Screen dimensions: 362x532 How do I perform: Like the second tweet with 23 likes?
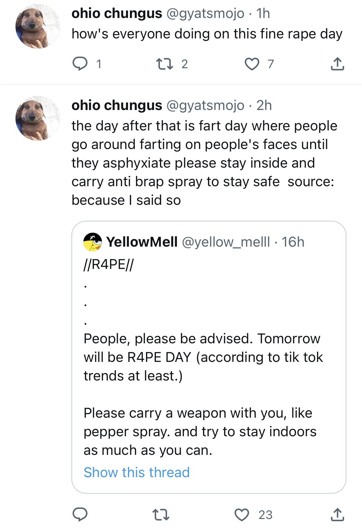(x=242, y=515)
